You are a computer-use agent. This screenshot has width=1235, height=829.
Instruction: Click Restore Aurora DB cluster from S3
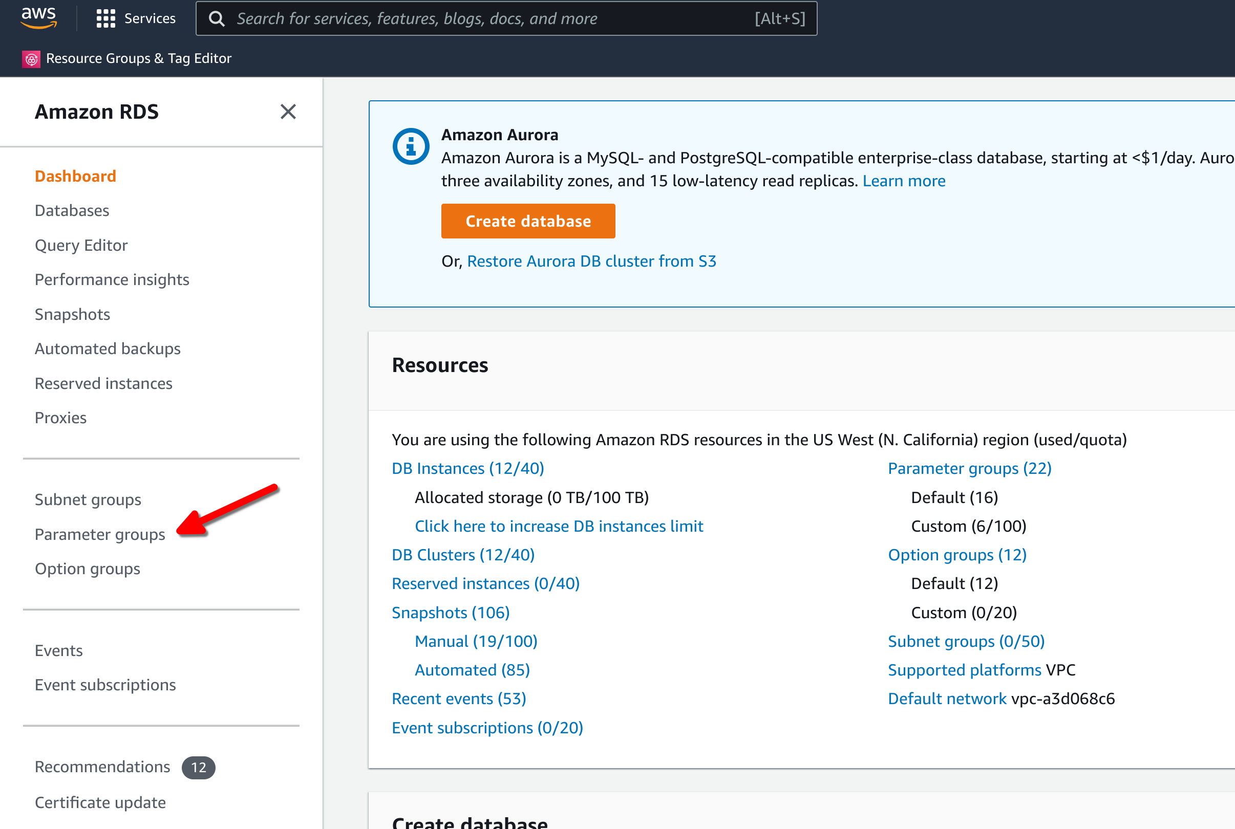591,261
